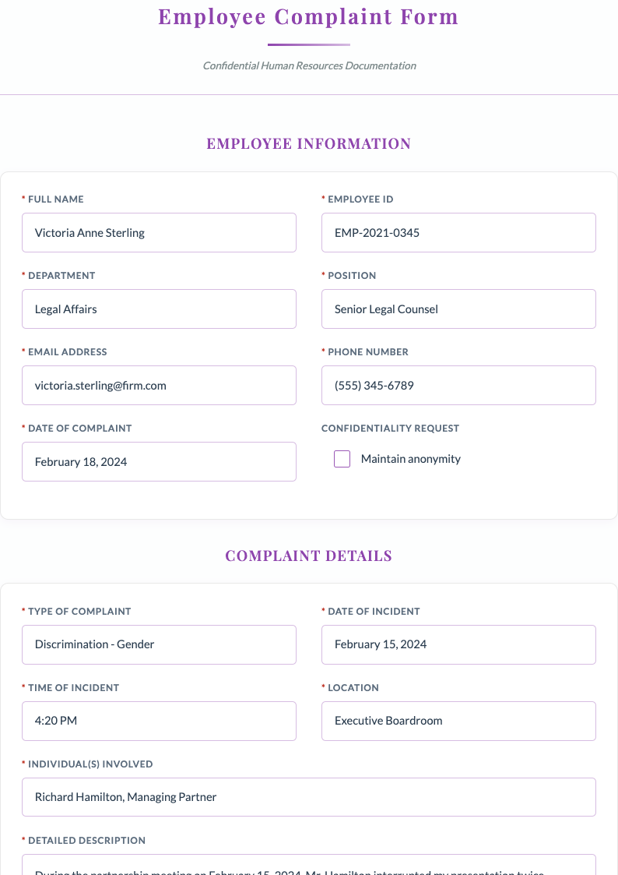The image size is (618, 875).
Task: Click the Complaint Details section heading
Action: click(x=308, y=556)
